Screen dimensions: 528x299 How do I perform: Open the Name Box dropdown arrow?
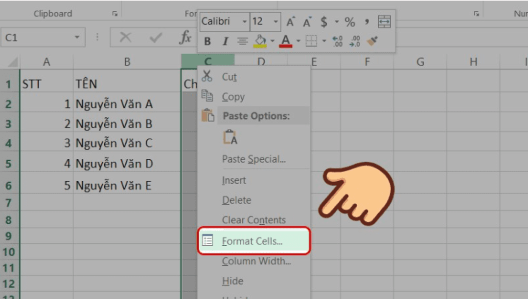point(77,37)
